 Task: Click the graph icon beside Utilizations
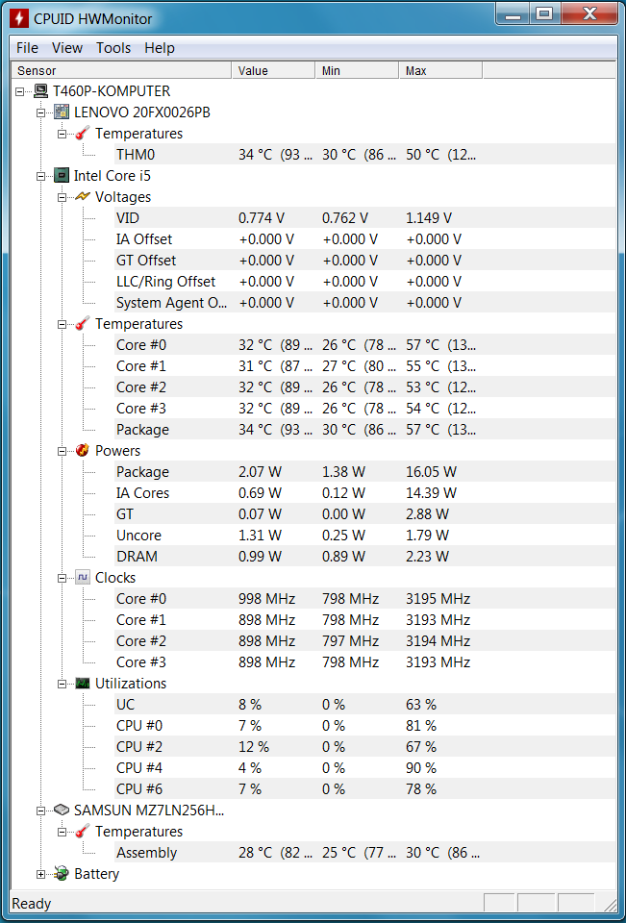tap(83, 684)
